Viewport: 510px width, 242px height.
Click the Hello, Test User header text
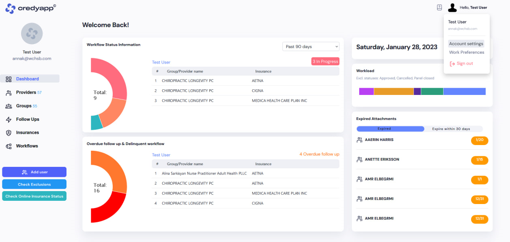pos(473,7)
